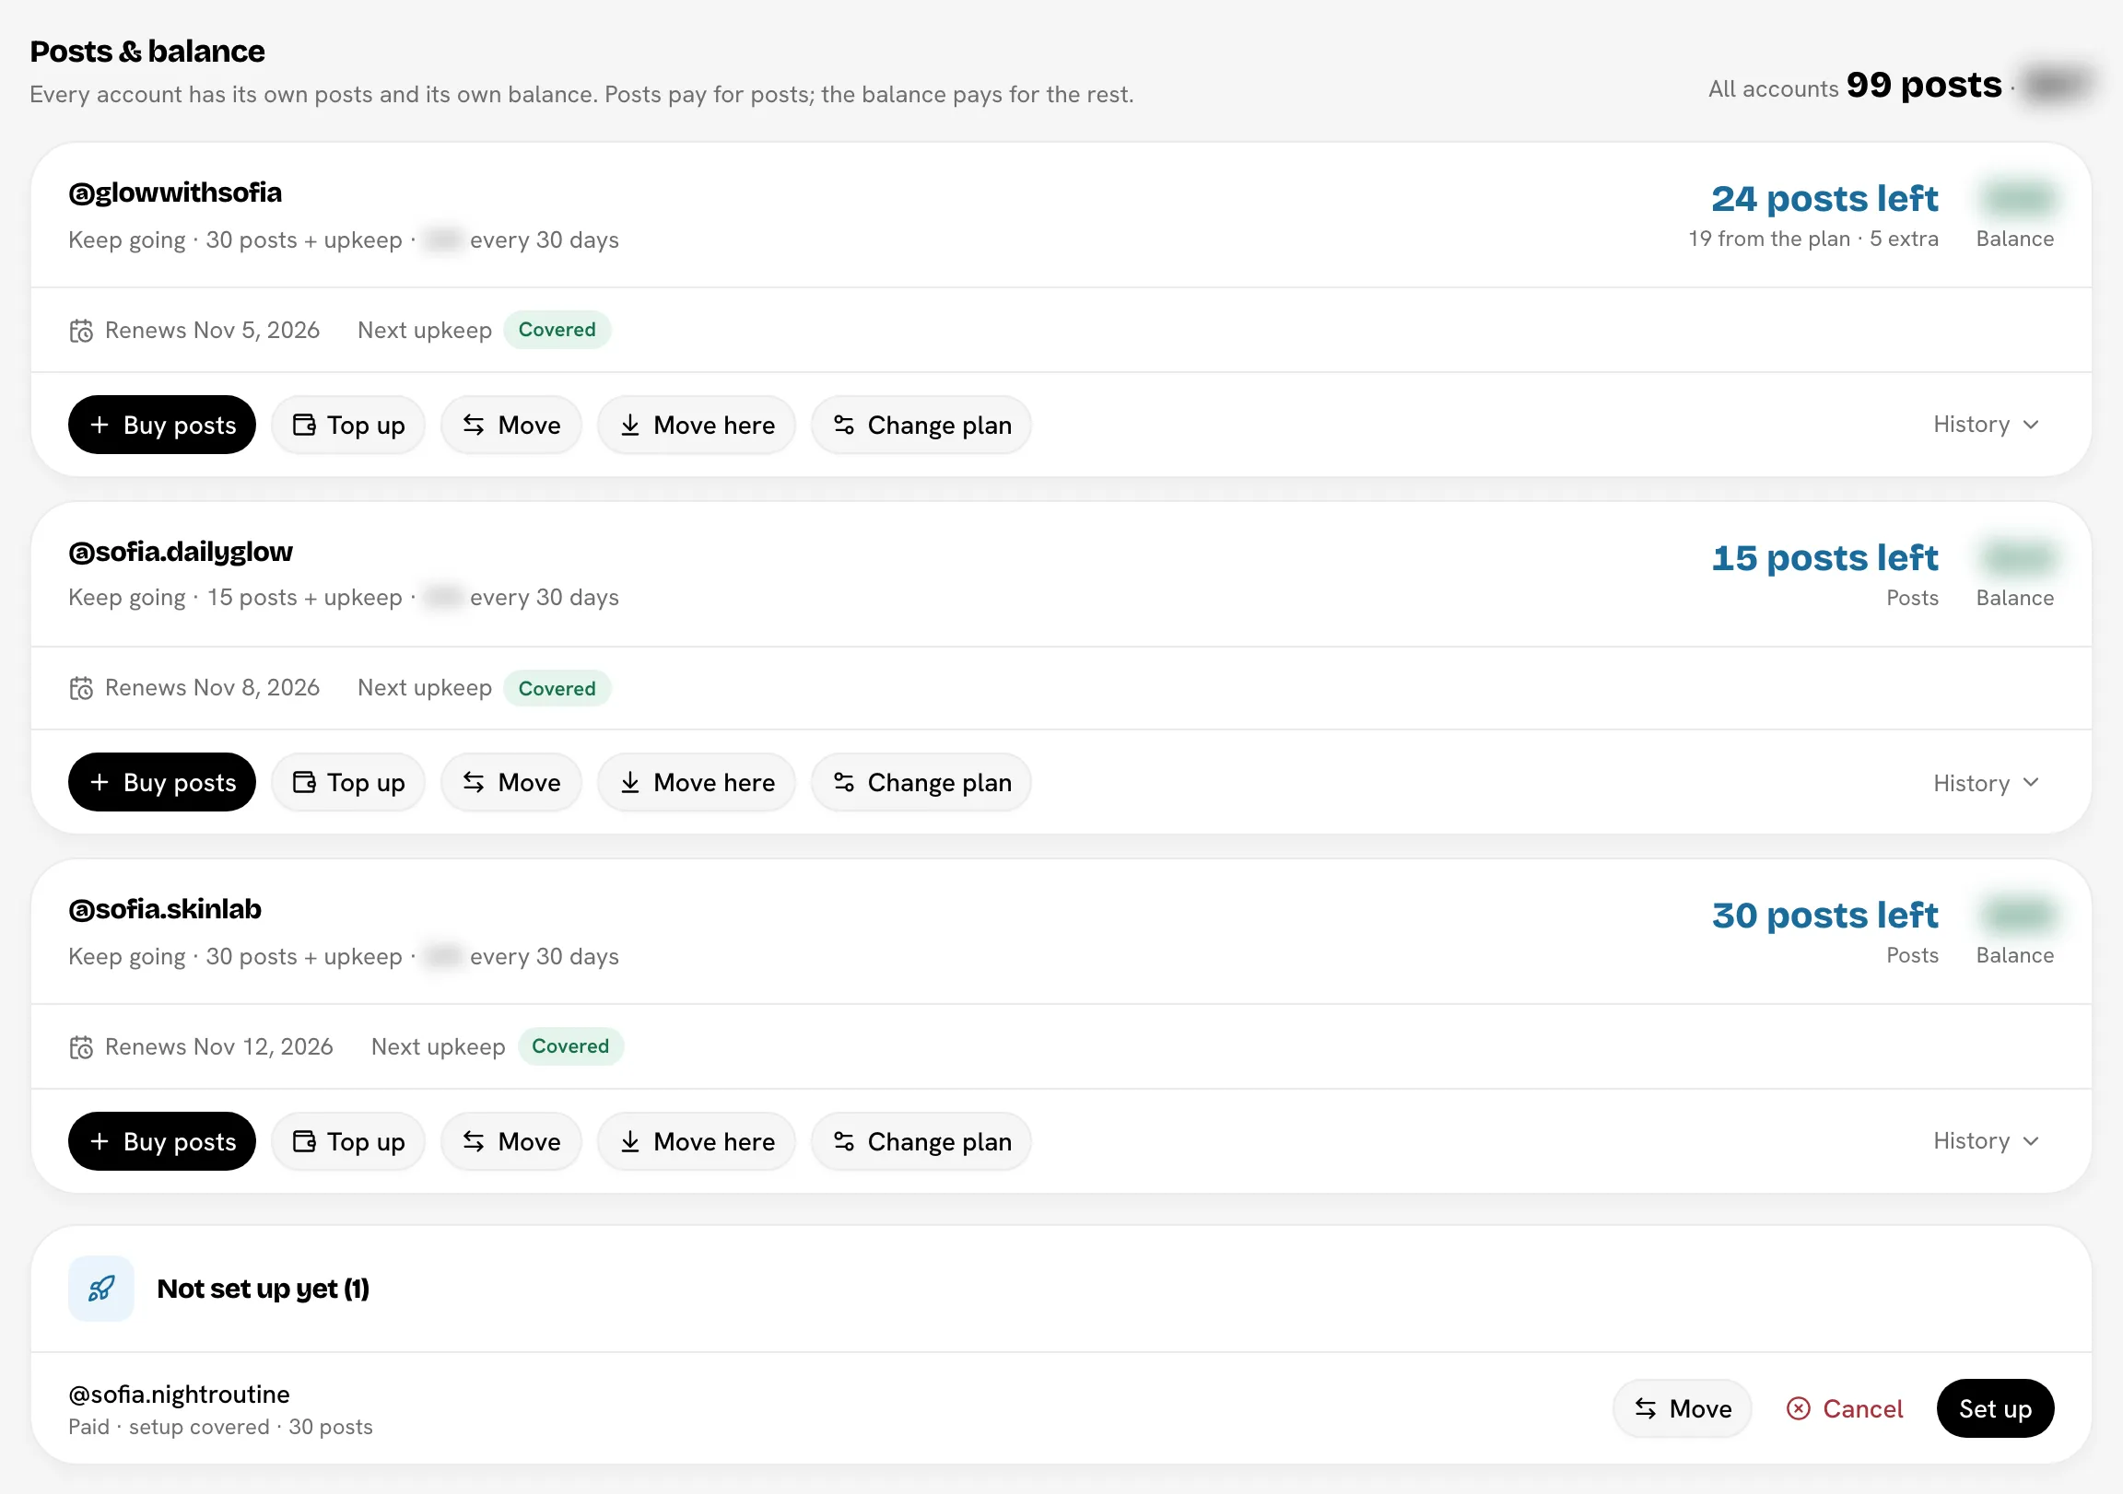Click calendar icon beside Renews Nov 12, 2026

pyautogui.click(x=81, y=1046)
